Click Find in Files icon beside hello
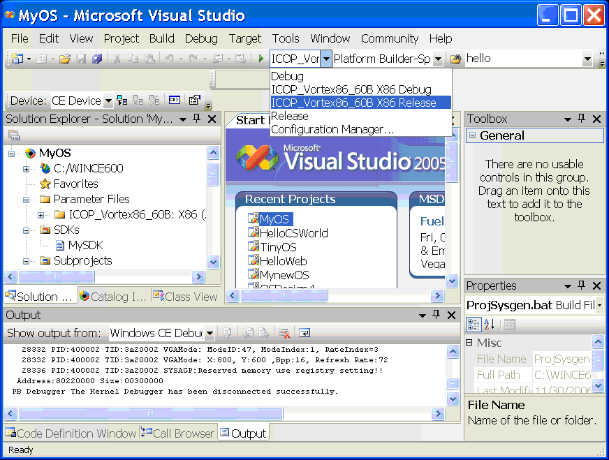This screenshot has width=609, height=460. point(455,59)
